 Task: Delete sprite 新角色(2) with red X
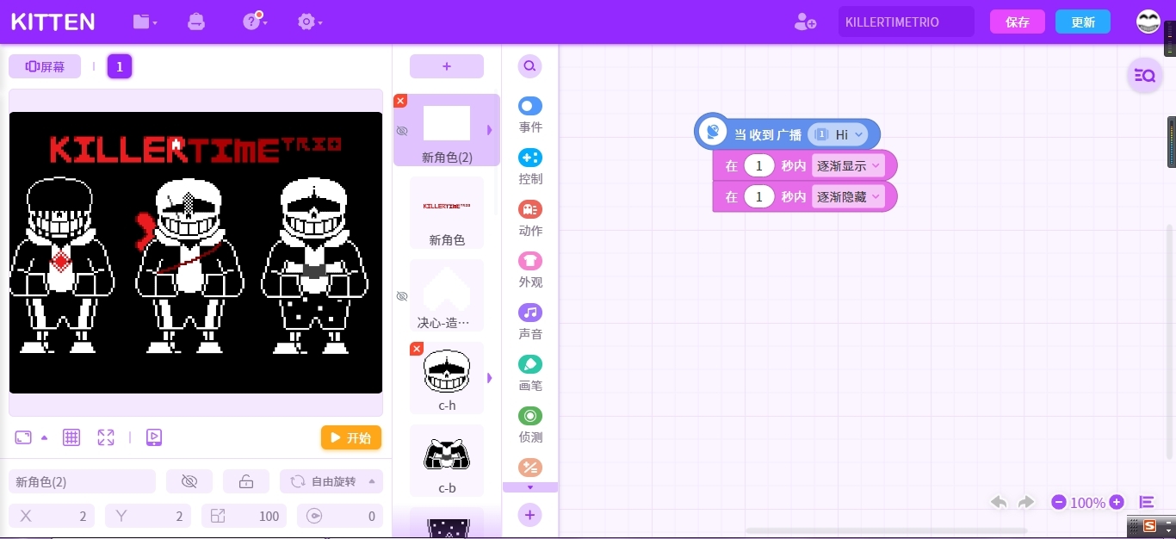400,101
